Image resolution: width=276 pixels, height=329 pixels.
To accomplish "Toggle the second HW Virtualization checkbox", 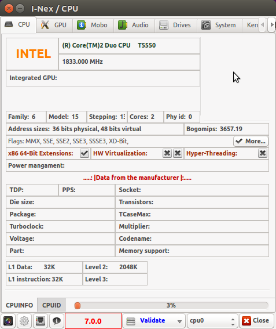I will pos(178,153).
